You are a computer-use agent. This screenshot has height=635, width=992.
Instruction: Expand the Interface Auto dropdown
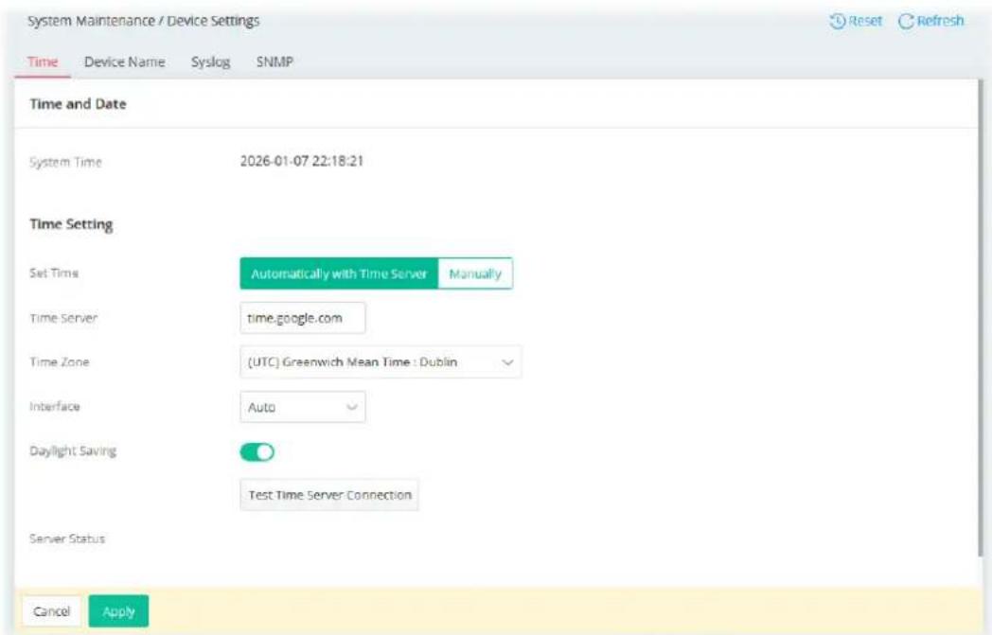[x=302, y=407]
